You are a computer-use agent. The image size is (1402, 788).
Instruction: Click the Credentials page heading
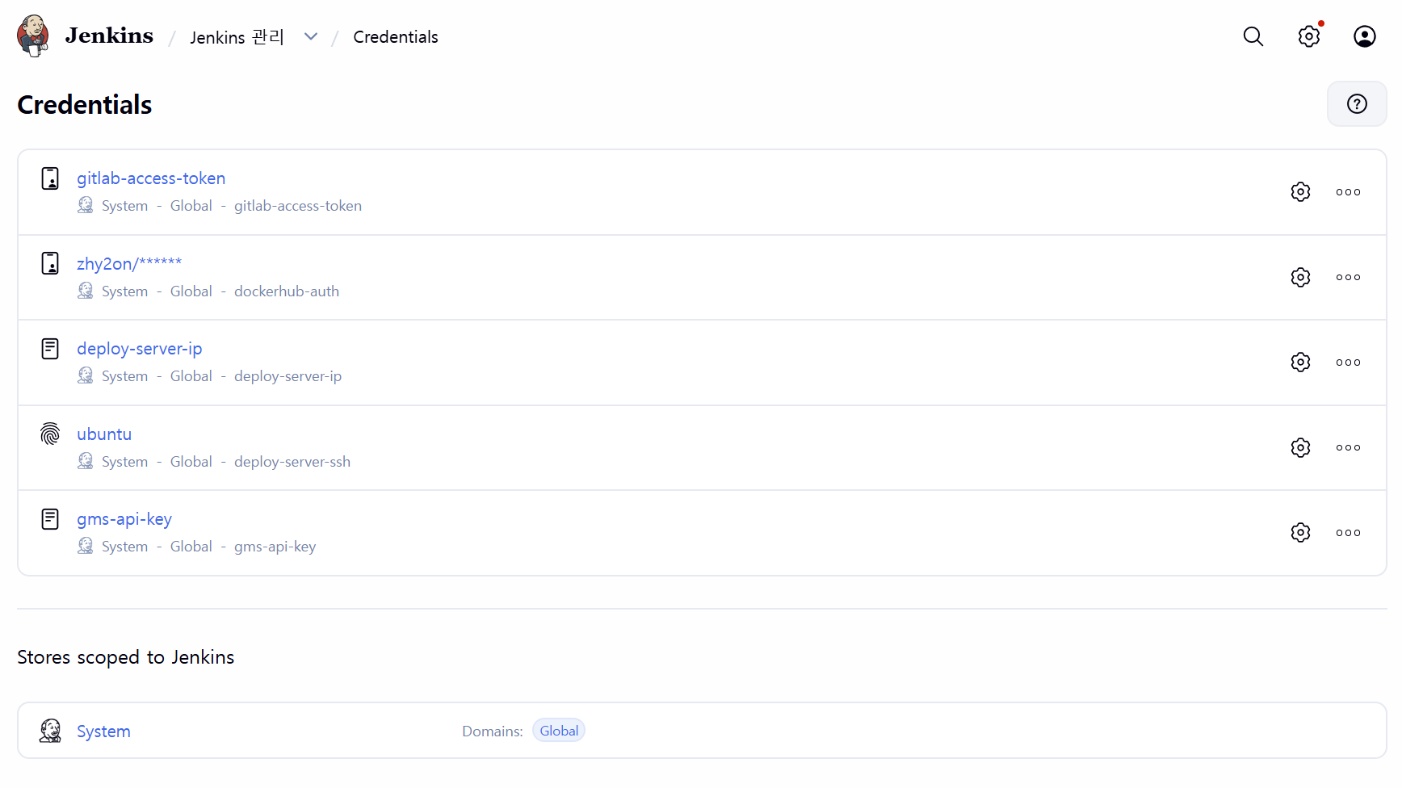(85, 105)
